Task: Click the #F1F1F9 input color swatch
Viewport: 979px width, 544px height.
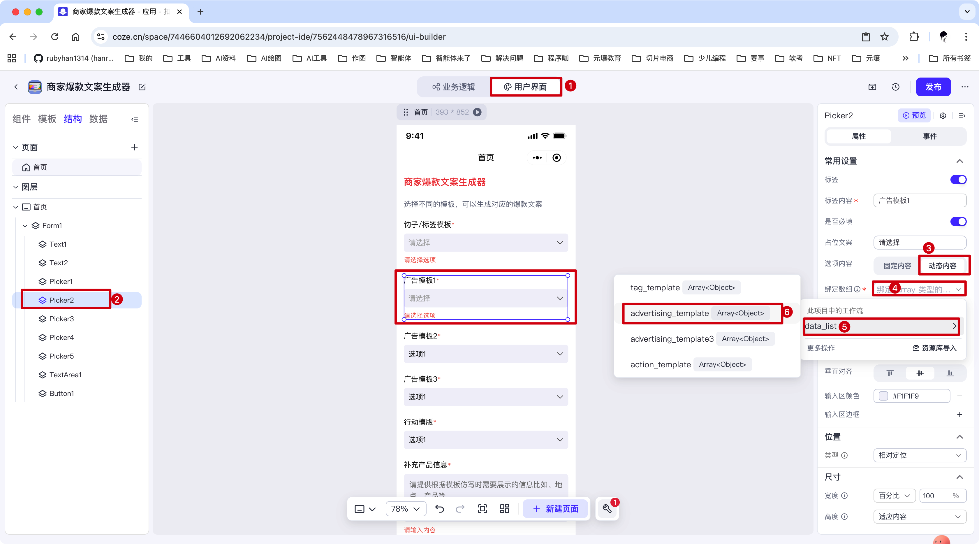Action: (884, 396)
